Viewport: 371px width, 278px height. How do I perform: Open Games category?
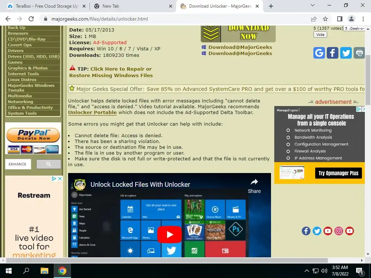point(15,62)
